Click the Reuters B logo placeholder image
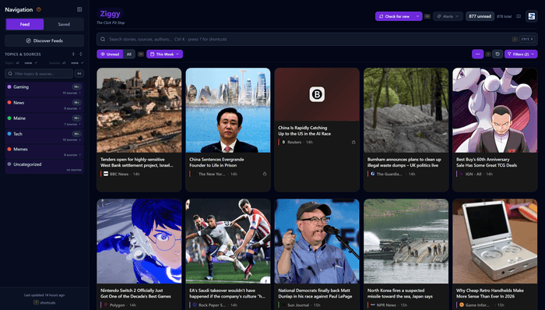Screen dimensions: 545x310 [317, 94]
